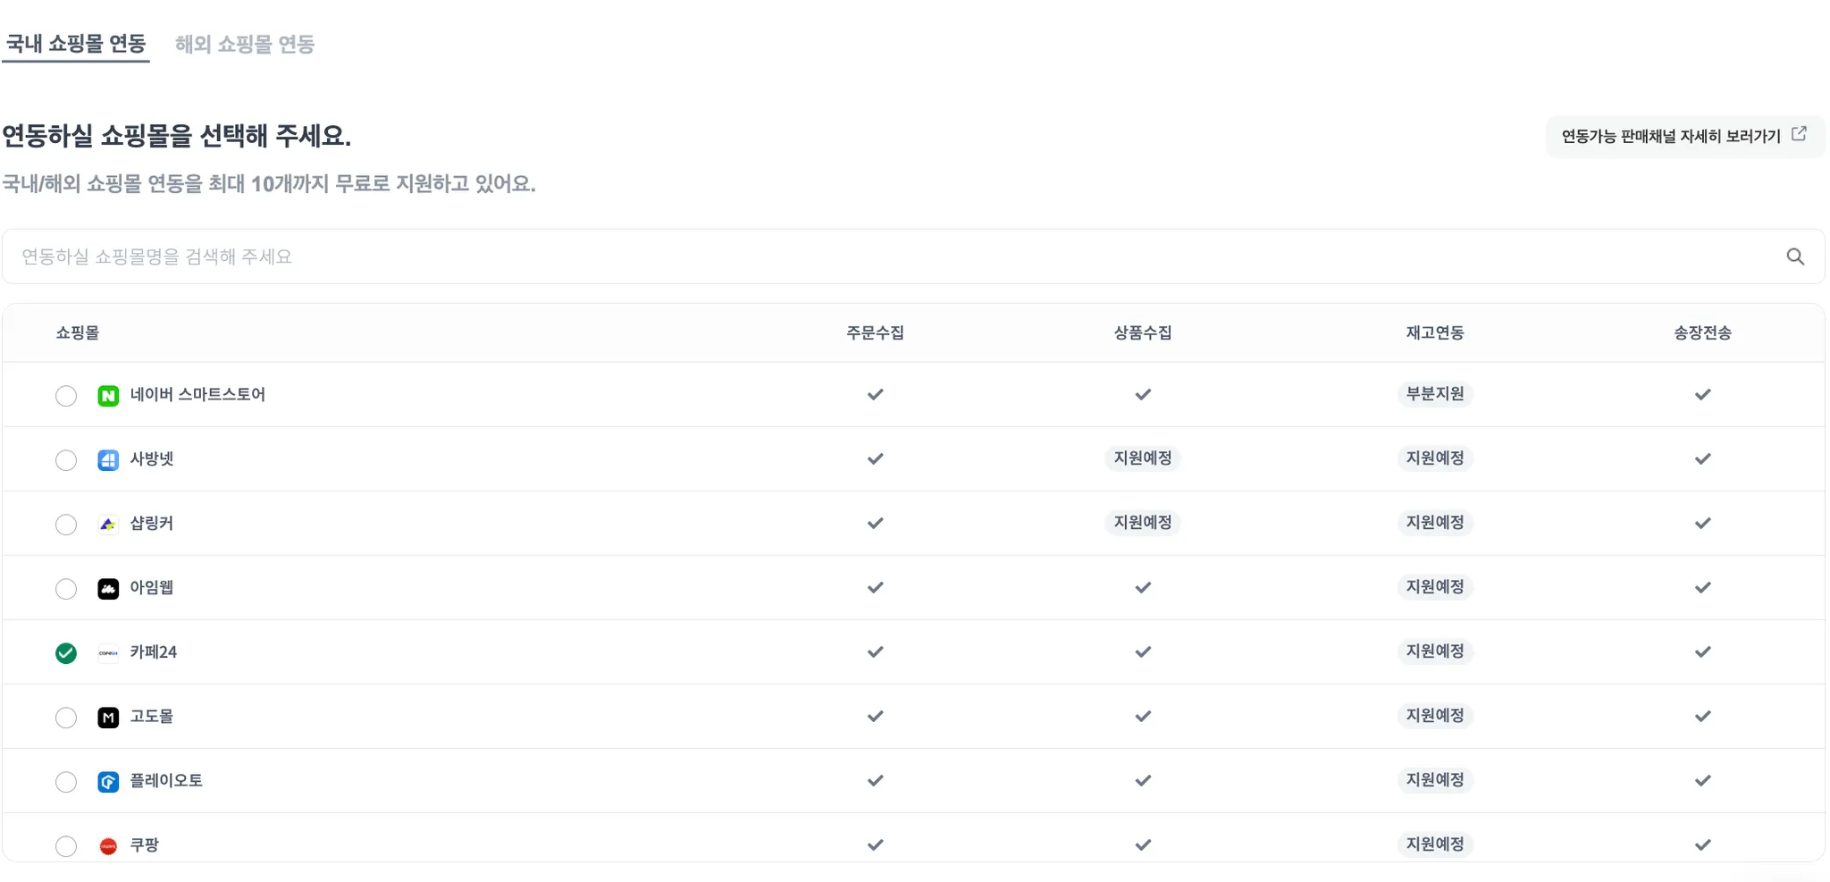Click the 샵링커 logo icon
Screen dimensions: 1830x882
pos(108,525)
